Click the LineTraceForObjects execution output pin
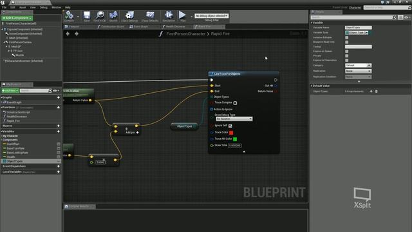 click(276, 80)
